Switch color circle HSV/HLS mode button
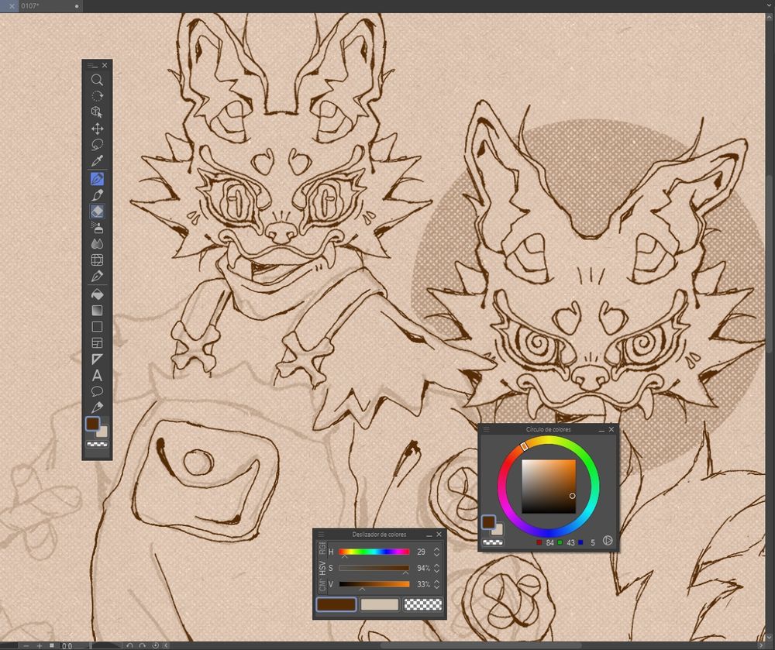The width and height of the screenshot is (775, 650). pyautogui.click(x=608, y=541)
